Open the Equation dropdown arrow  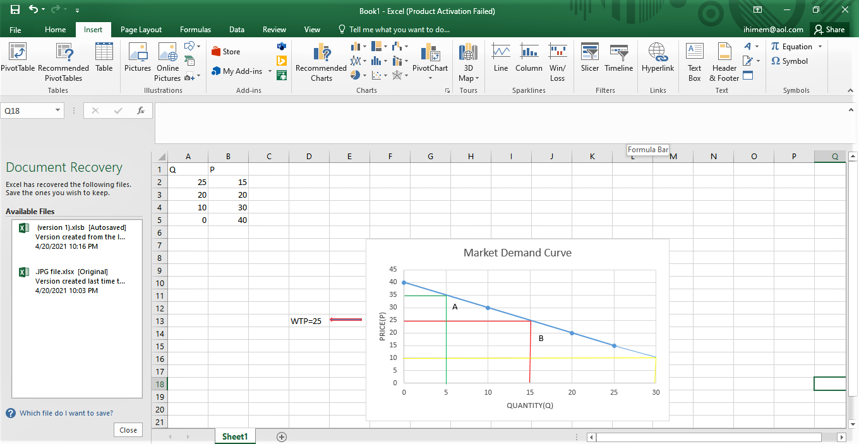pos(820,47)
